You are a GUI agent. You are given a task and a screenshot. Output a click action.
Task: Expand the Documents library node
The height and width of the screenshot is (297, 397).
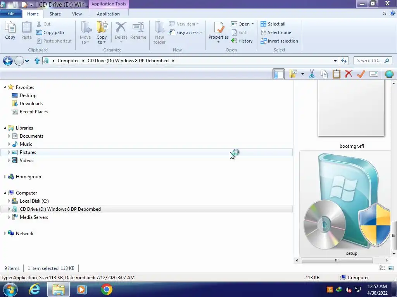click(9, 136)
